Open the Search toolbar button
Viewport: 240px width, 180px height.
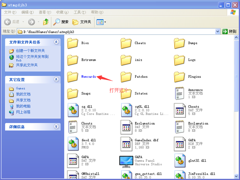click(x=61, y=22)
